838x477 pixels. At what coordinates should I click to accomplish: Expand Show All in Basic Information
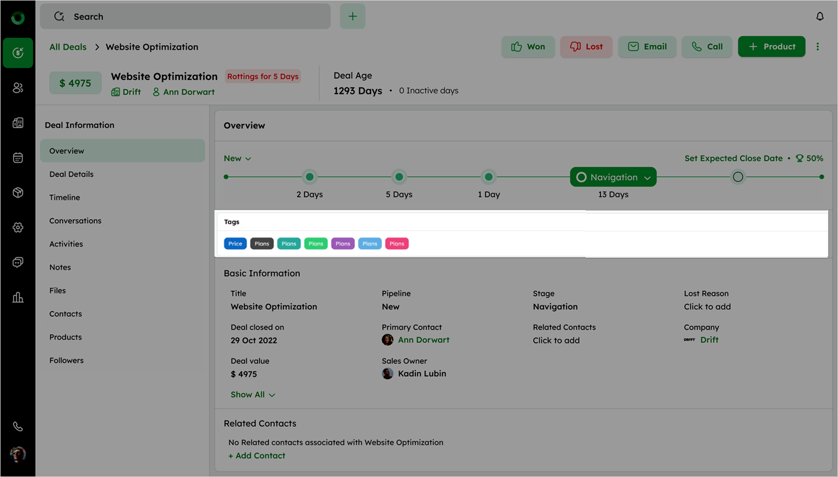point(252,395)
